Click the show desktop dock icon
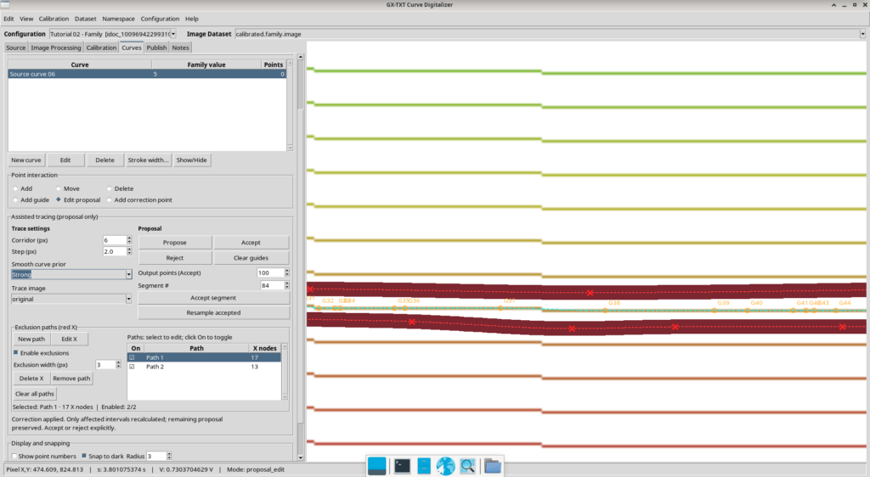 point(376,466)
